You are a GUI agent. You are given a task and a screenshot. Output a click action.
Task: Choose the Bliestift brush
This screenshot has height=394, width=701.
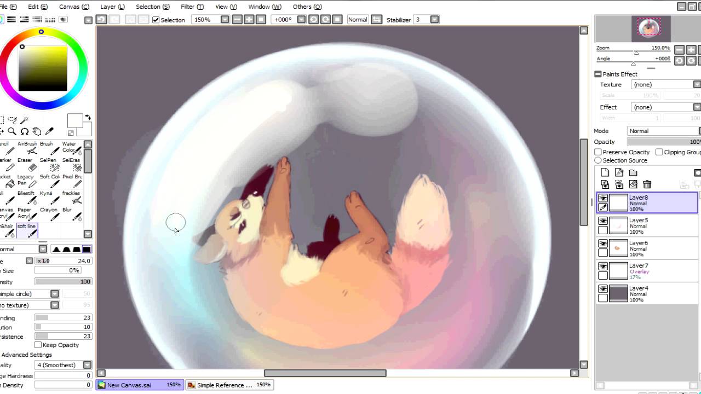(27, 197)
